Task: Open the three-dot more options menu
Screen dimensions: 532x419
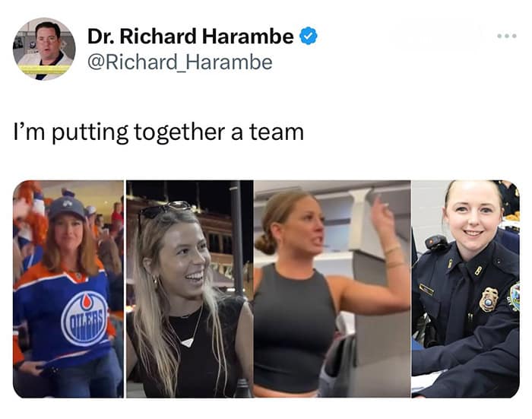Action: tap(507, 36)
